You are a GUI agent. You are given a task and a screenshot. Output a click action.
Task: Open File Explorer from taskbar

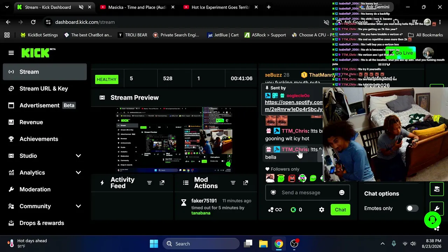pos(263,244)
